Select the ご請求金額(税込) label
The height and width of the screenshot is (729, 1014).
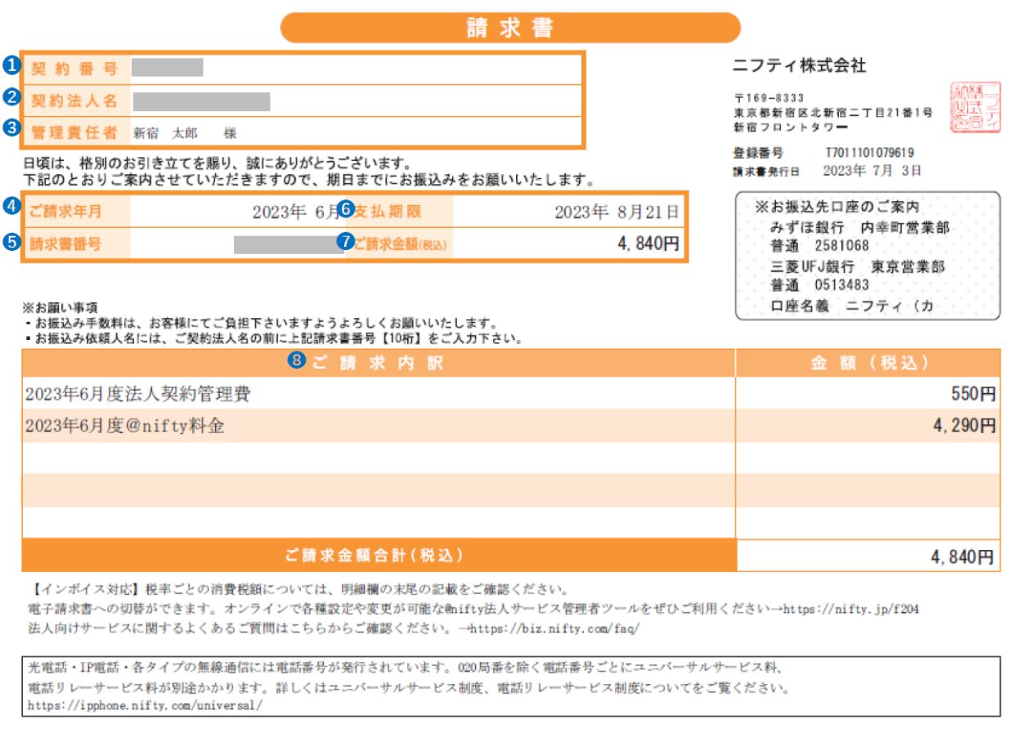[401, 244]
